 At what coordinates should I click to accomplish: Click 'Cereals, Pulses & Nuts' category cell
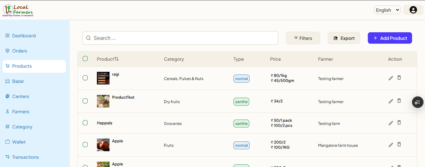183,78
